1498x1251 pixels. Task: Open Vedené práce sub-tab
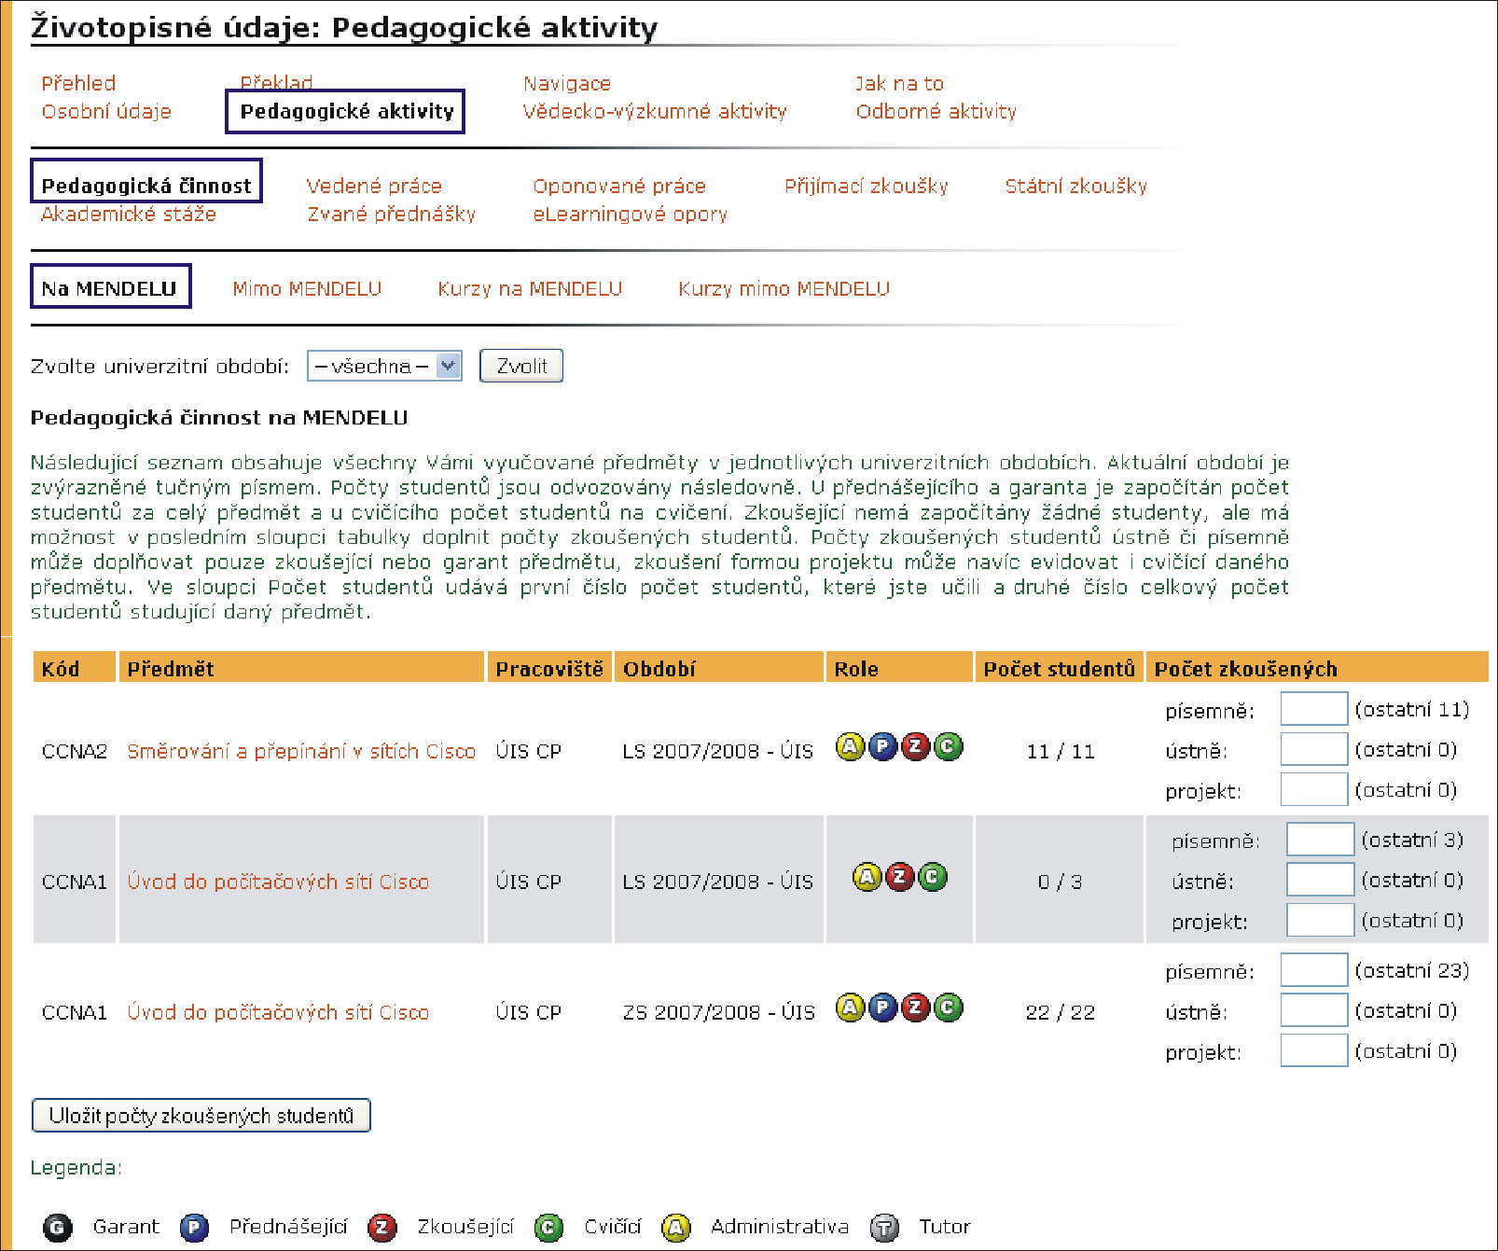click(x=374, y=186)
